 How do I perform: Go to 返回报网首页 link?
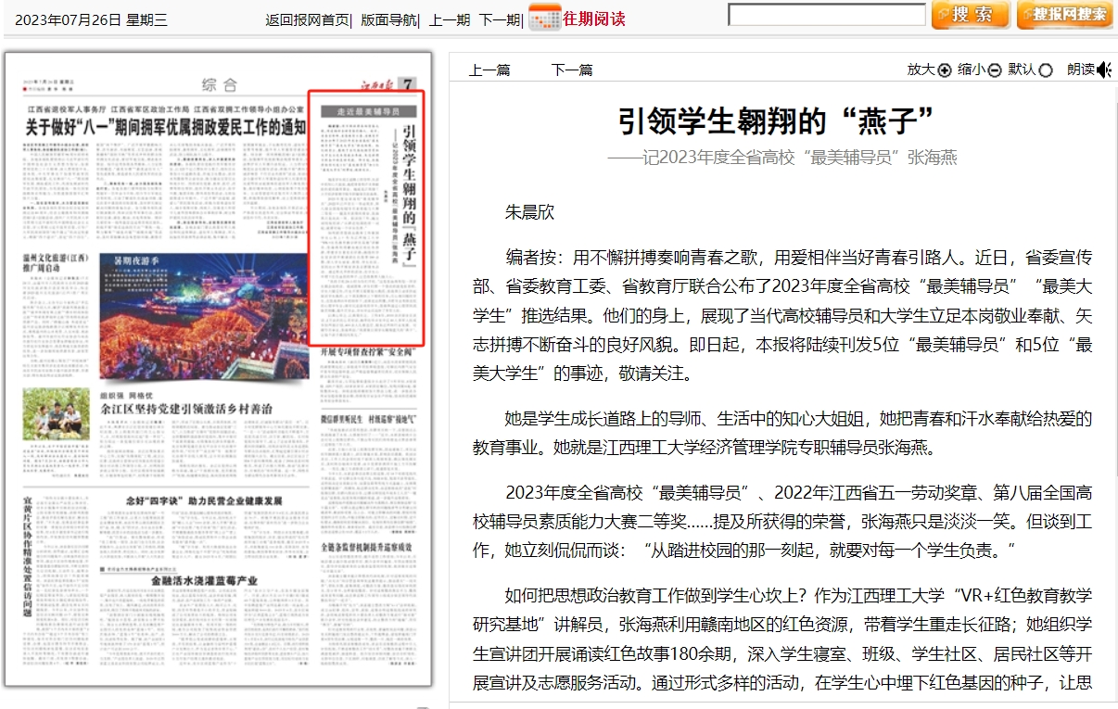click(x=307, y=19)
